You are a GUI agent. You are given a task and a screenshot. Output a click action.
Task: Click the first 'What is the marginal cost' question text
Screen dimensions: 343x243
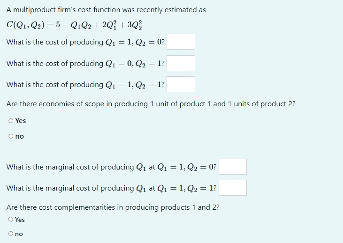coord(112,167)
